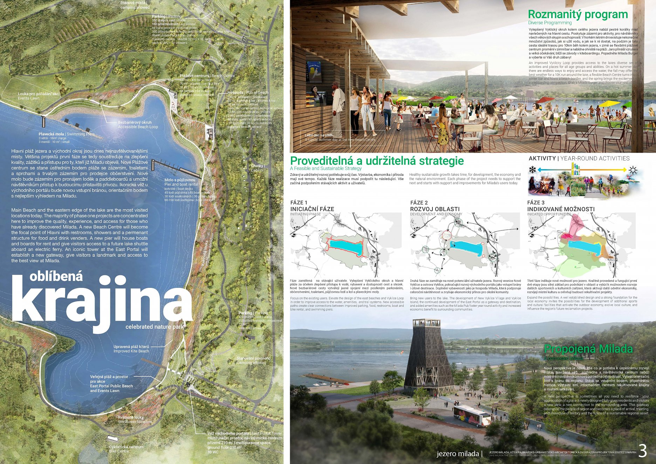
Task: Click the 'Rozmanitý program' heading
Action: point(578,14)
